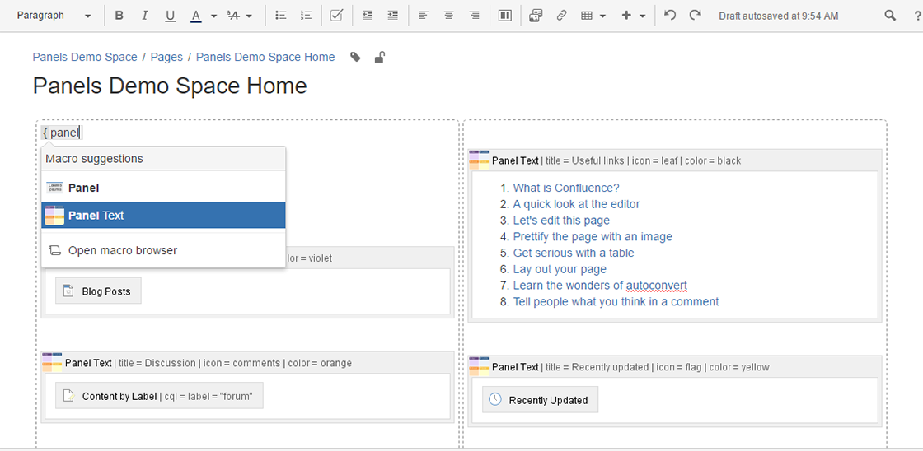Viewport: 923px width, 451px height.
Task: Select Recently Updated macro placeholder
Action: pos(540,400)
